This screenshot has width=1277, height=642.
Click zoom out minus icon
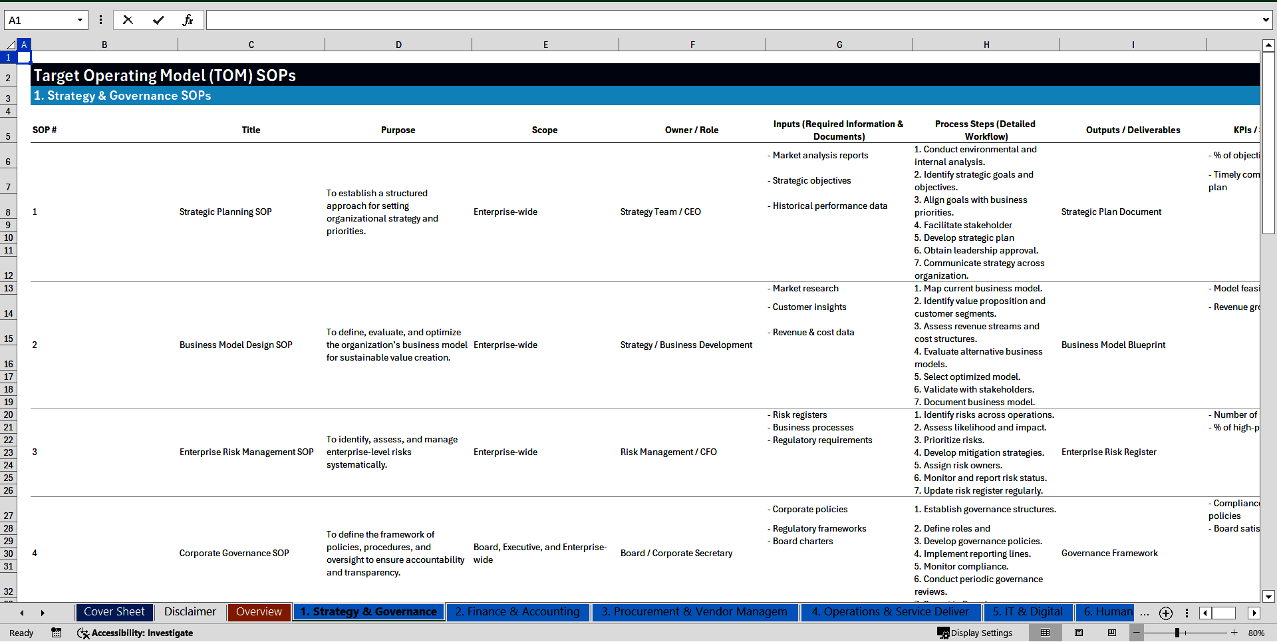click(1137, 633)
